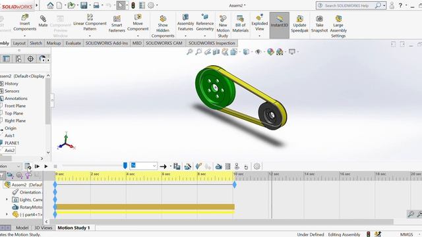Click Play from Start button
The height and width of the screenshot is (237, 422).
point(37,167)
